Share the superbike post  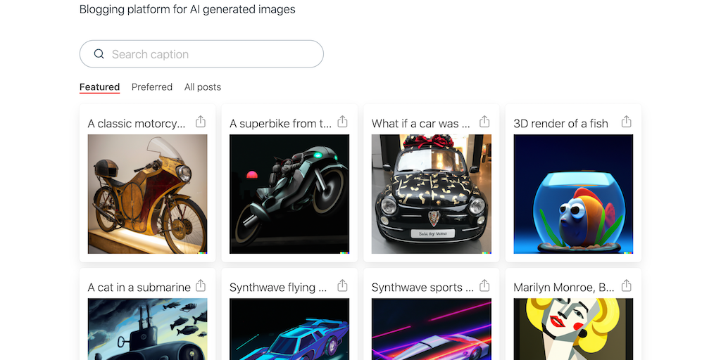pos(343,122)
